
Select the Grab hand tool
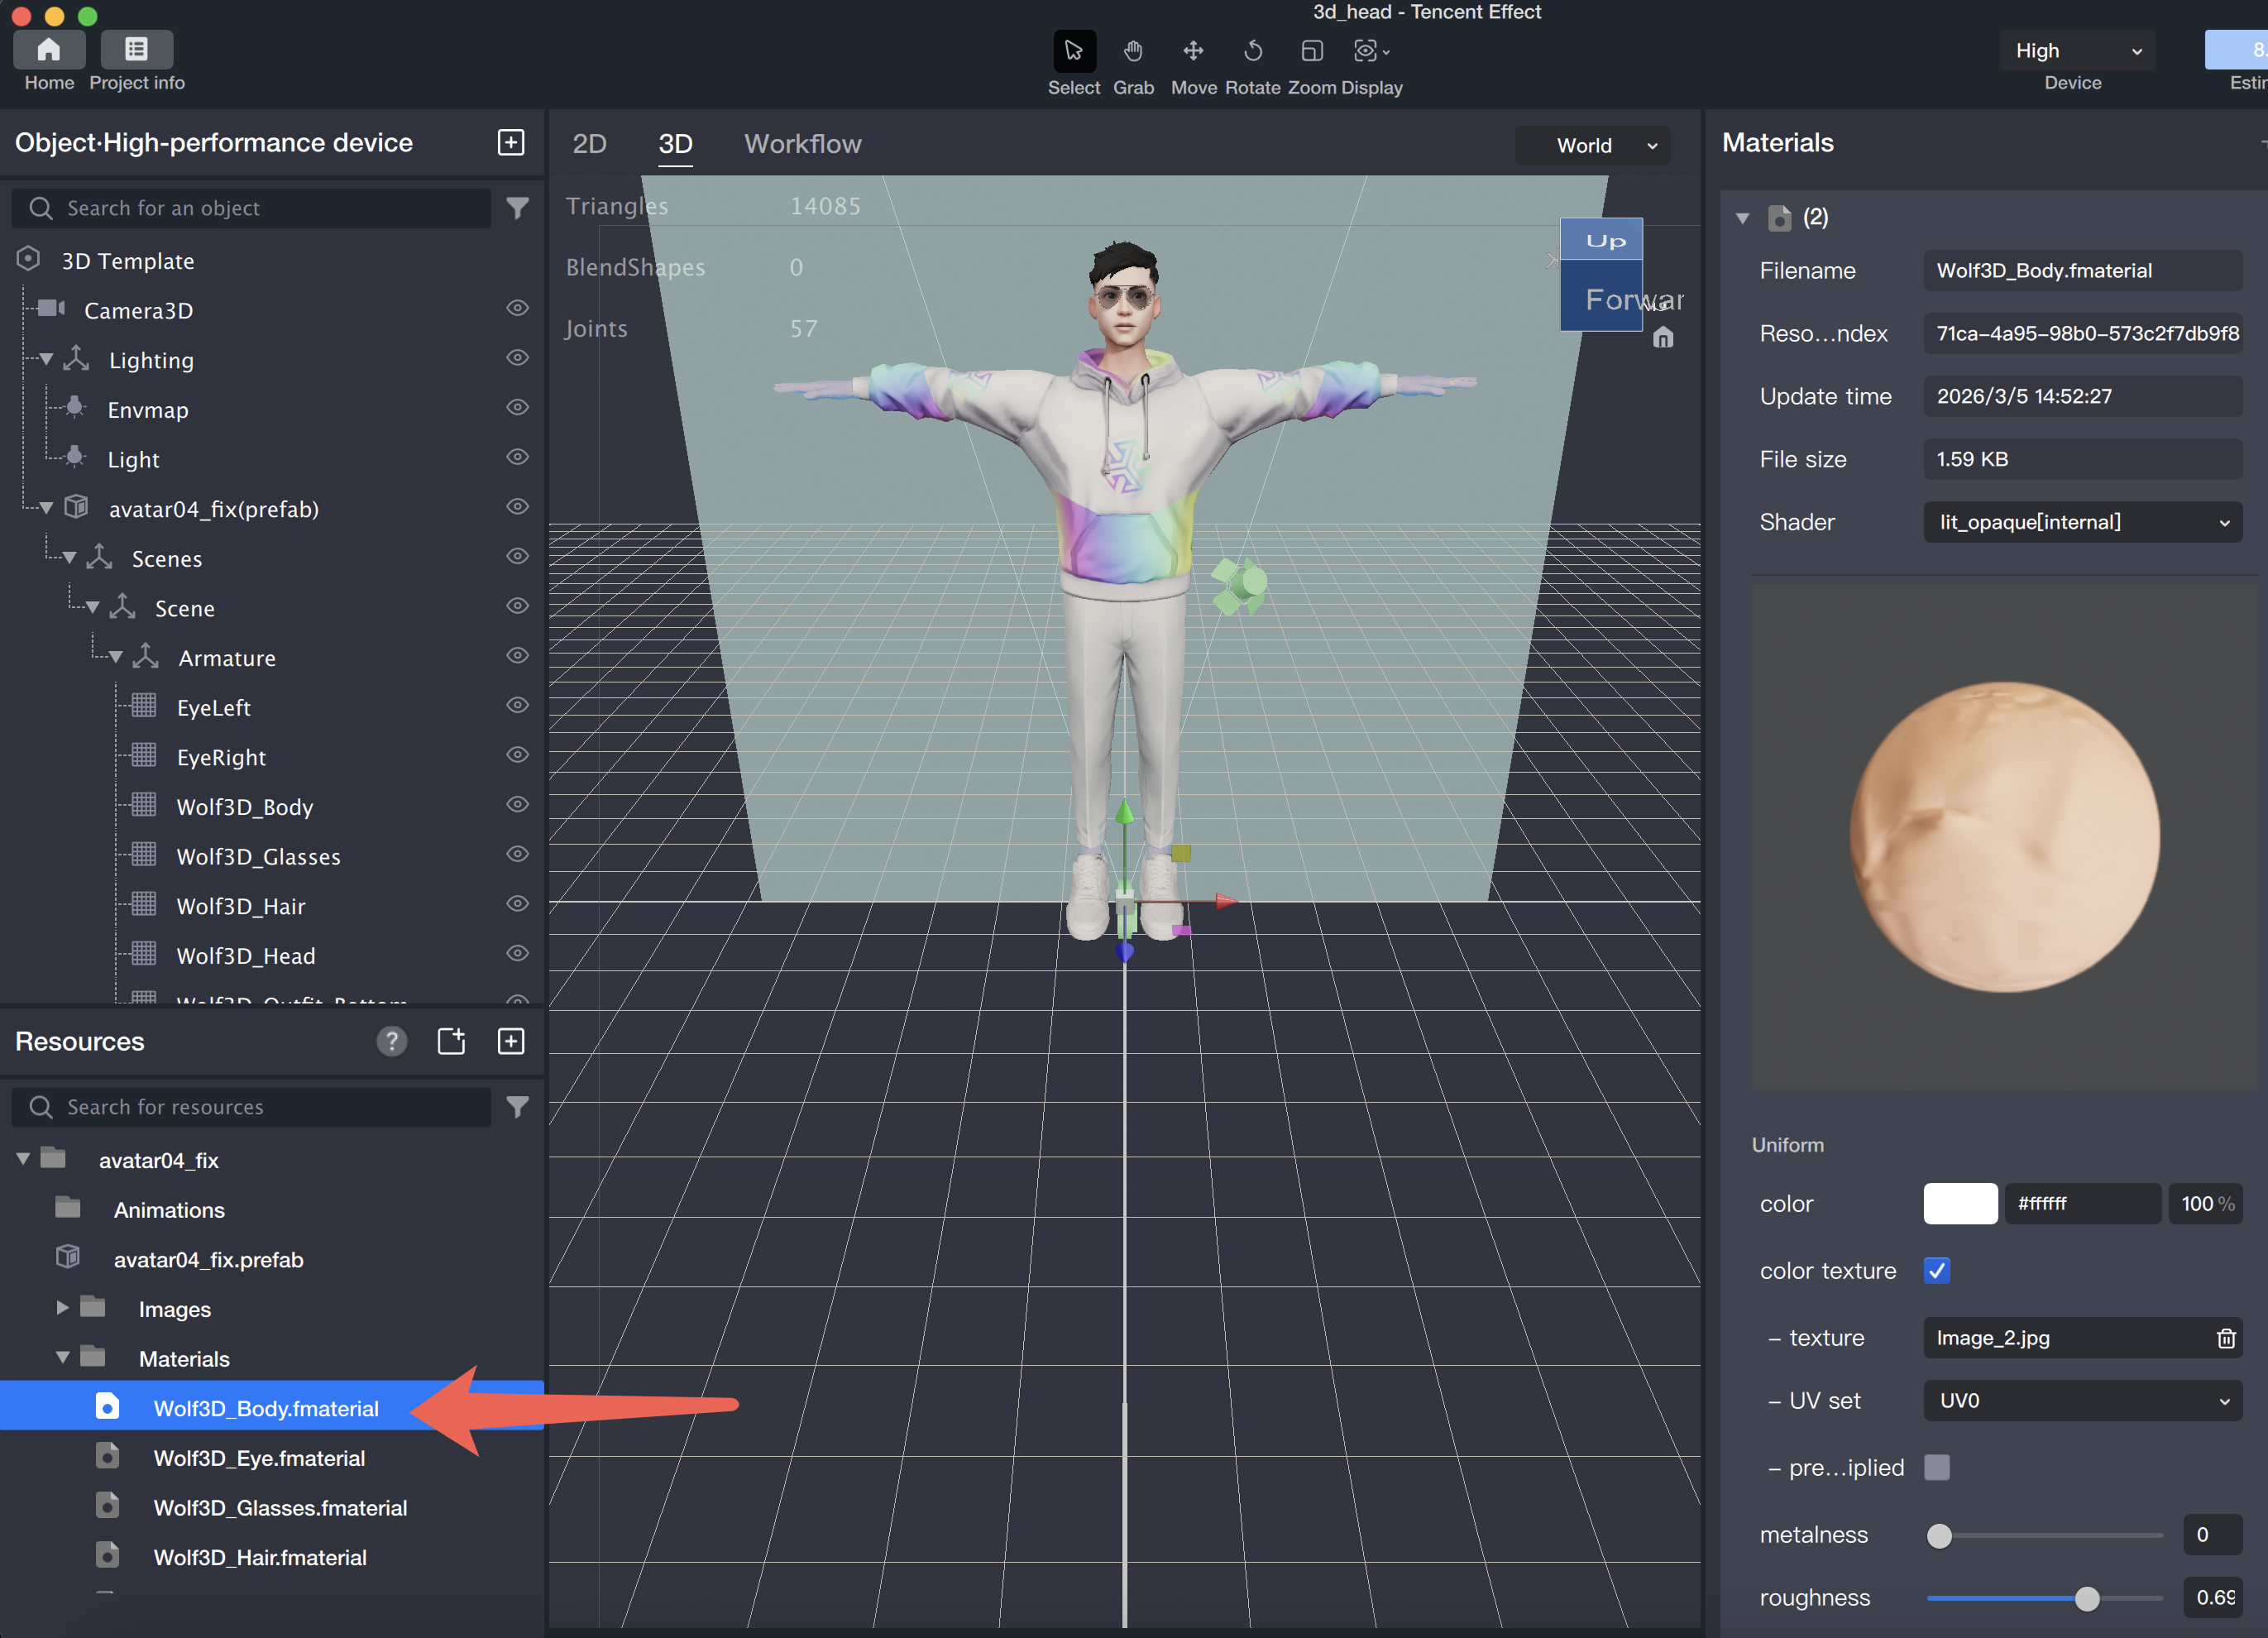coord(1133,52)
